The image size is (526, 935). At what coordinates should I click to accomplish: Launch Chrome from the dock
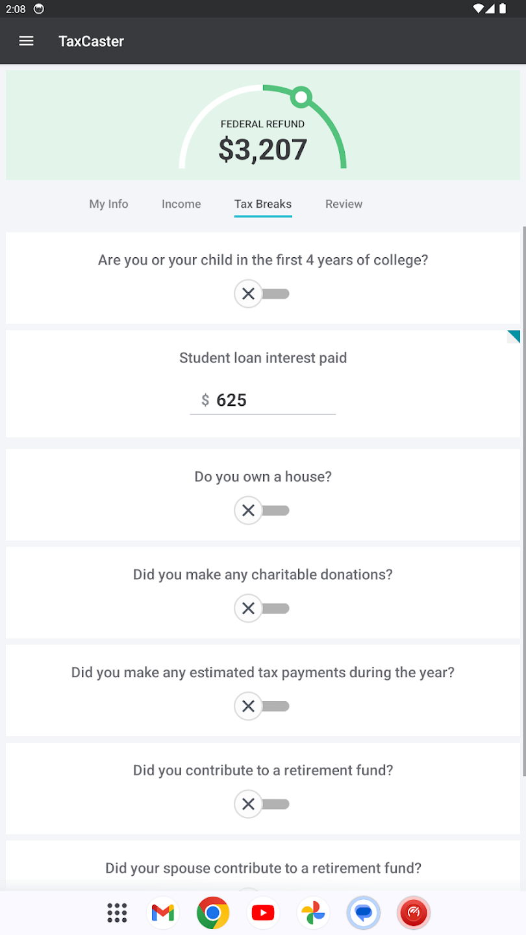pyautogui.click(x=213, y=913)
